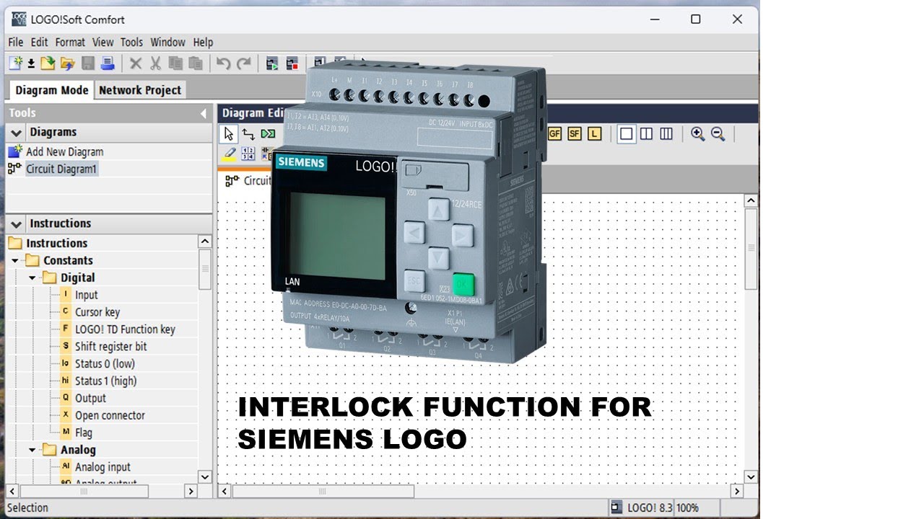Click the Open file toolbar icon
The height and width of the screenshot is (519, 924).
[48, 63]
